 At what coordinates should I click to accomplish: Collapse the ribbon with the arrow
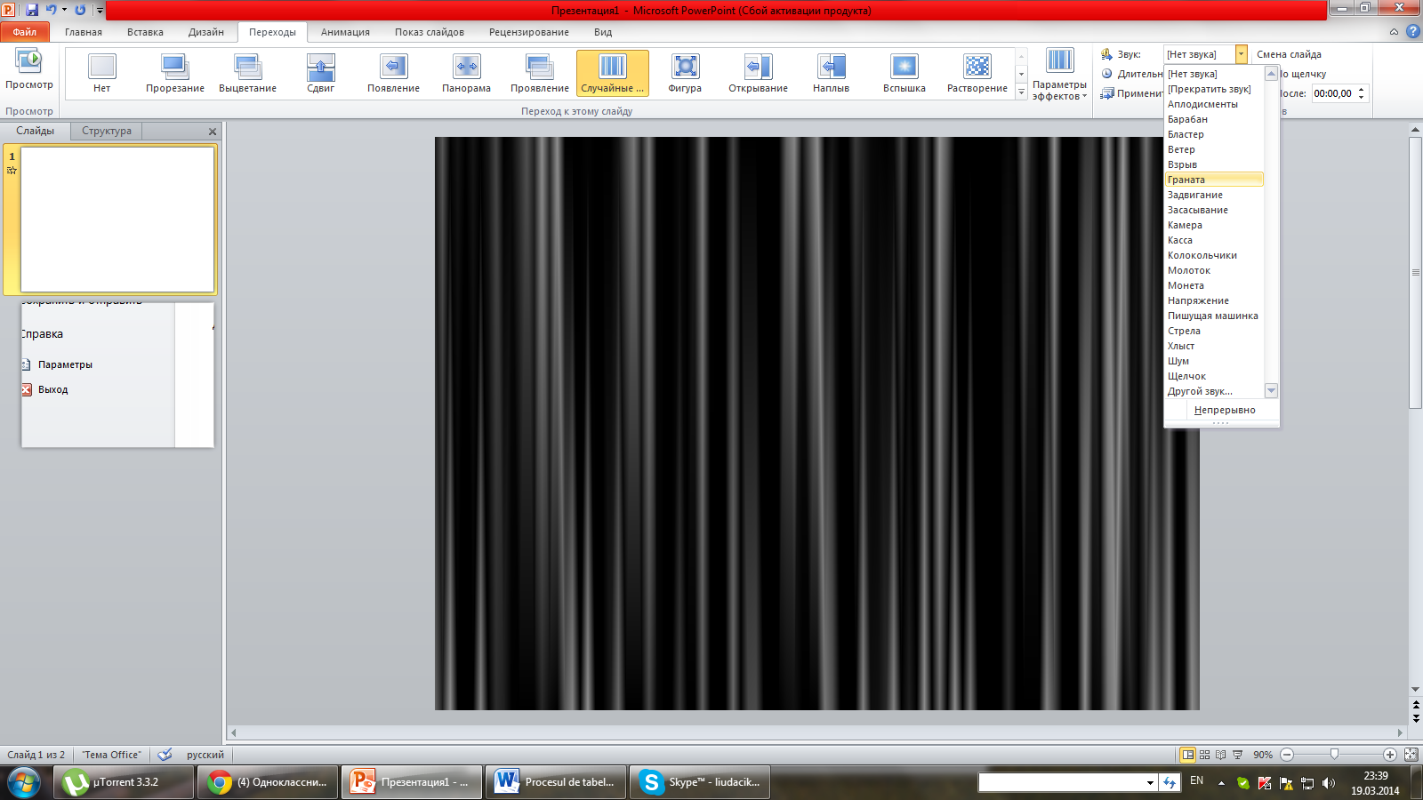click(x=1394, y=32)
